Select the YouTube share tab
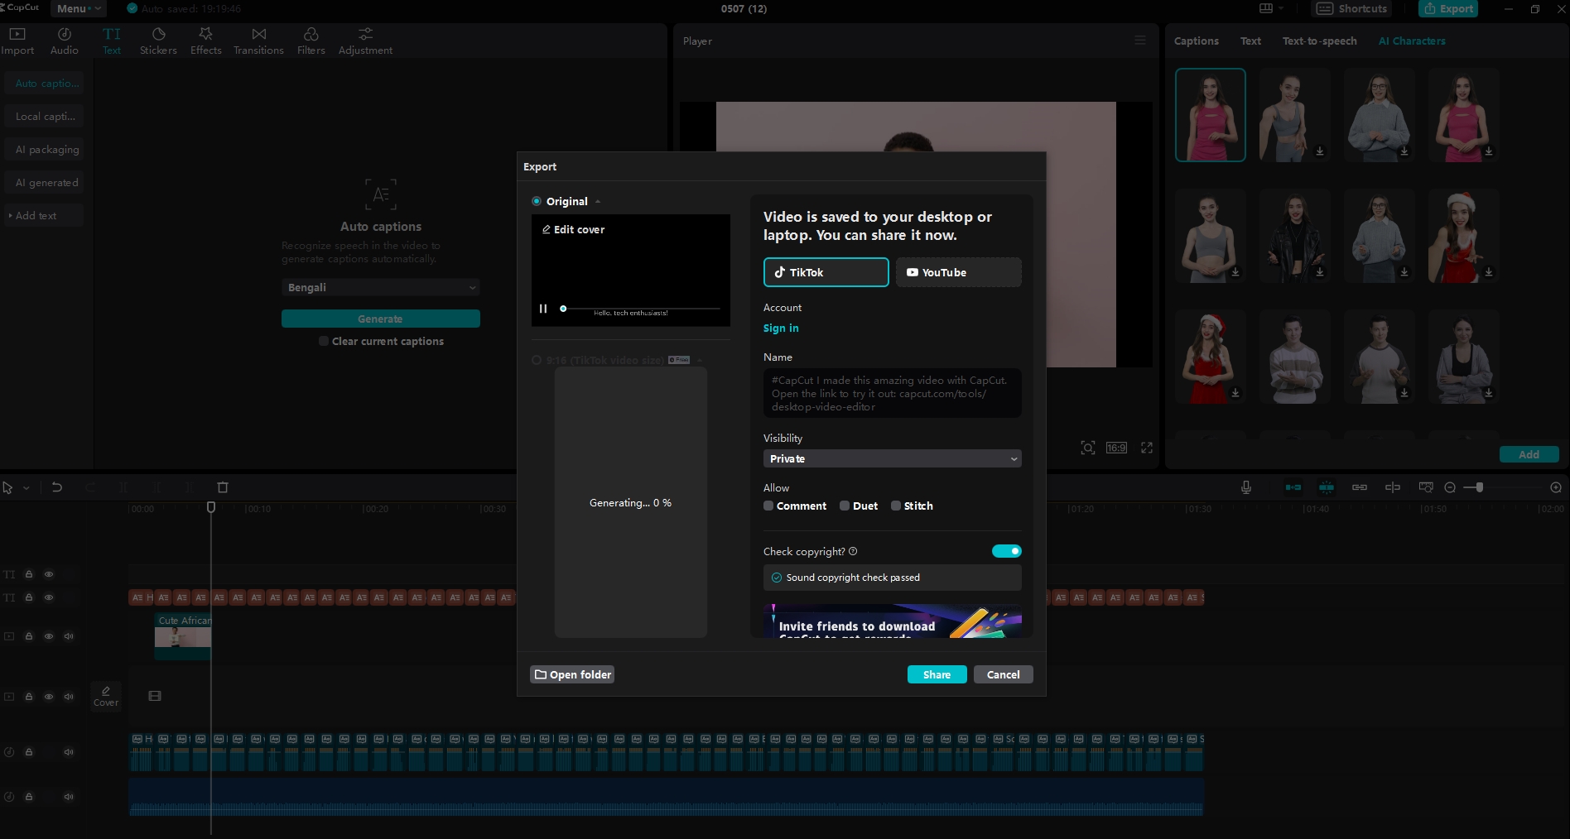The height and width of the screenshot is (839, 1570). pos(958,272)
